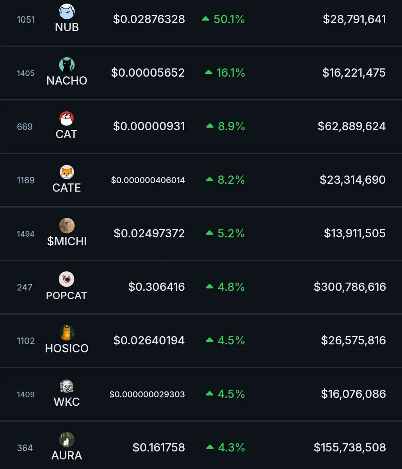Select POPCAT market cap $300,786,616
Viewport: 402px width, 469px height.
(350, 287)
